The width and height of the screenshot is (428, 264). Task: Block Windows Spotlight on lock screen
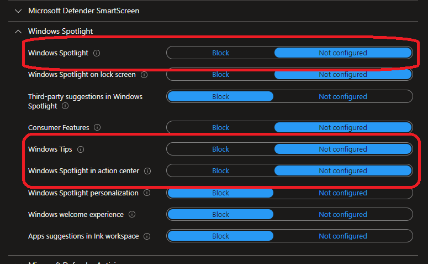[x=220, y=75]
